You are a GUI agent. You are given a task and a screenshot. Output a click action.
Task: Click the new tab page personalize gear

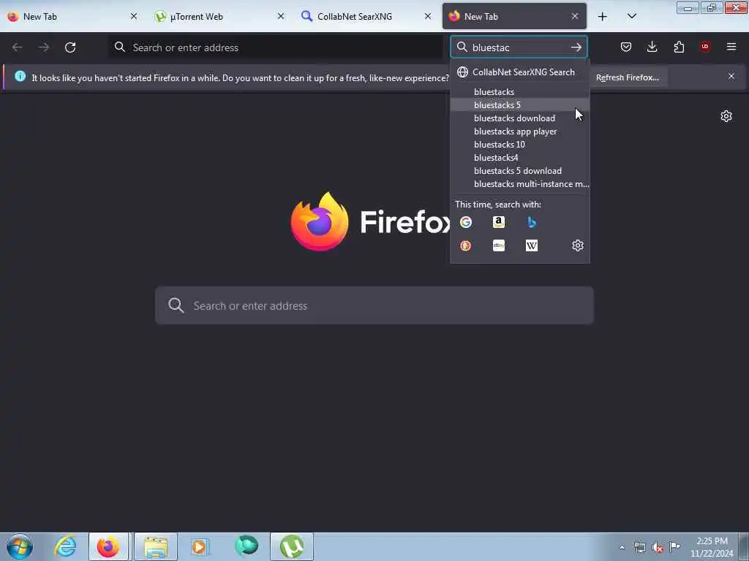[726, 116]
